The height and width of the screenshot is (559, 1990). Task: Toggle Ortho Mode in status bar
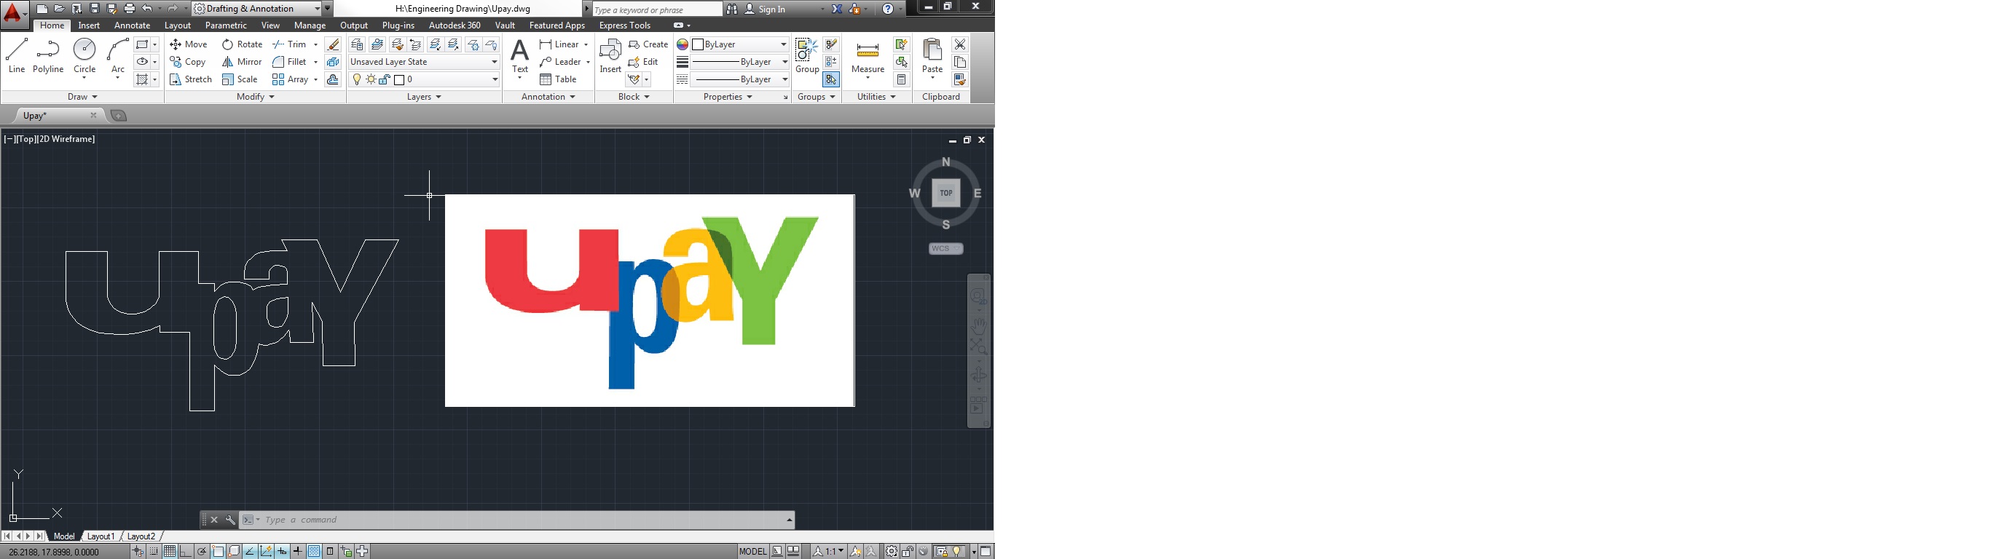(186, 551)
